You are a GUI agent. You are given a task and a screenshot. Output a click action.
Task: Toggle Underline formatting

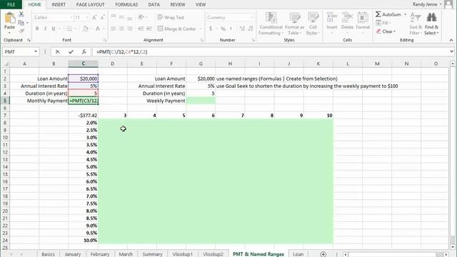point(54,29)
